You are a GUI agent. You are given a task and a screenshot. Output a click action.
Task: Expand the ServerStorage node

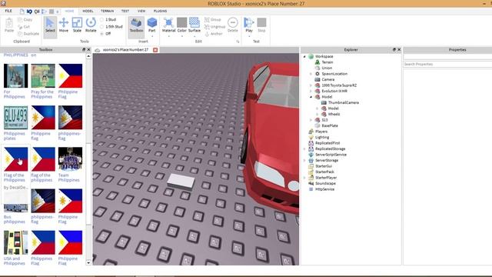click(x=304, y=161)
